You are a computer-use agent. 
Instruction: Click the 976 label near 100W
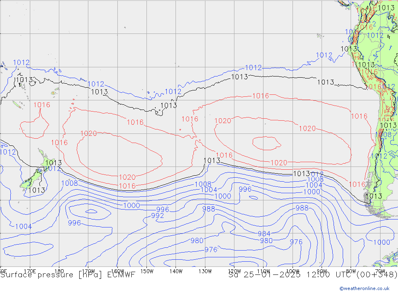(296, 242)
